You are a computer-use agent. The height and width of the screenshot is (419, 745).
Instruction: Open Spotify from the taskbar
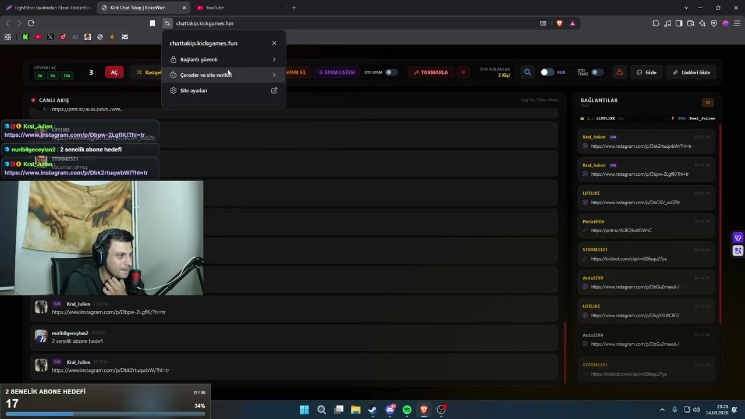(407, 410)
